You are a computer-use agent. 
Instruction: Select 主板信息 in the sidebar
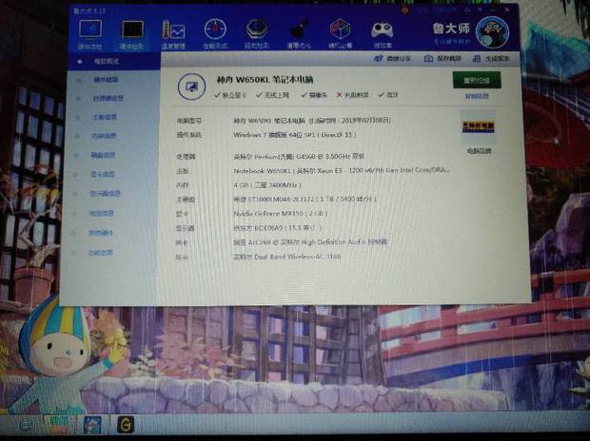[x=105, y=118]
